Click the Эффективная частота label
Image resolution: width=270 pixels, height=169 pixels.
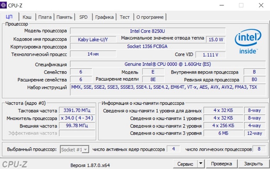(x=33, y=133)
